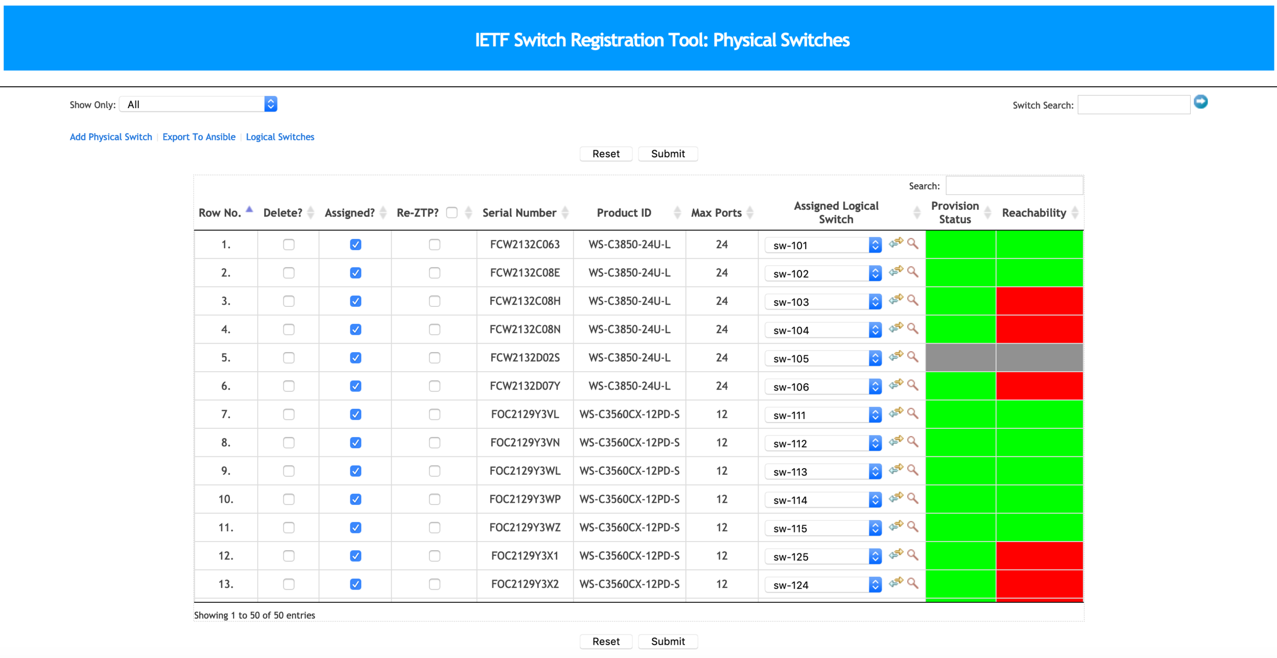
Task: Click the red reachability cell for sw-103
Action: pyautogui.click(x=1039, y=301)
